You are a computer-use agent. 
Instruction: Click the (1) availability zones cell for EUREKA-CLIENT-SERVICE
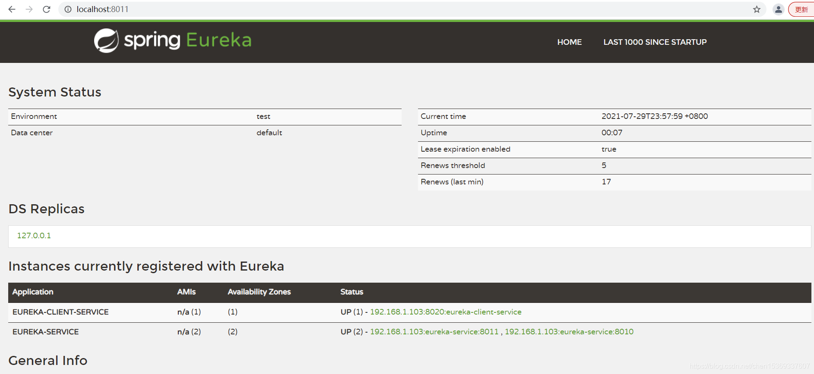point(233,312)
